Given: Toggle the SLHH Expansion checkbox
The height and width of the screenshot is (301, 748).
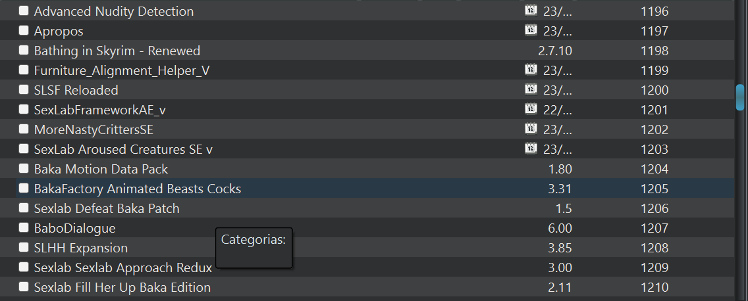Looking at the screenshot, I should coord(24,248).
